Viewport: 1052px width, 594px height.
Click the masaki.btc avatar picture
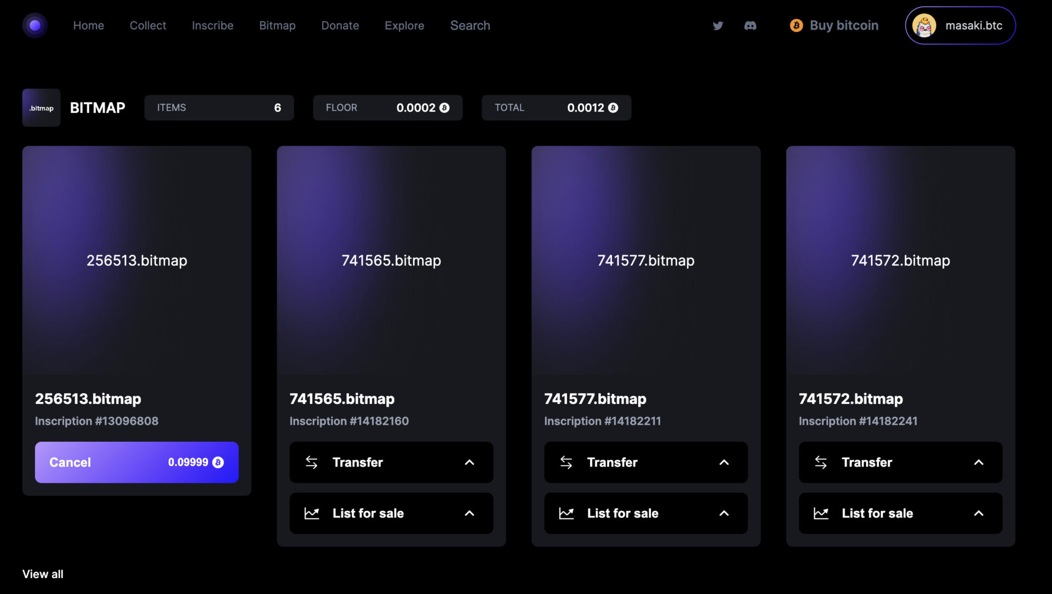click(924, 25)
